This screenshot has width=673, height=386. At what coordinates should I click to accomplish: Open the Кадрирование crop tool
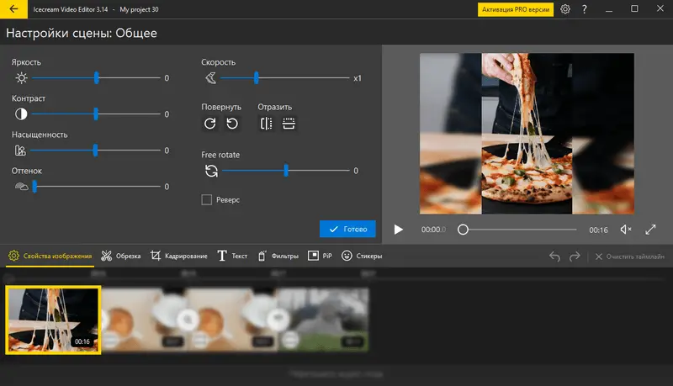coord(178,256)
